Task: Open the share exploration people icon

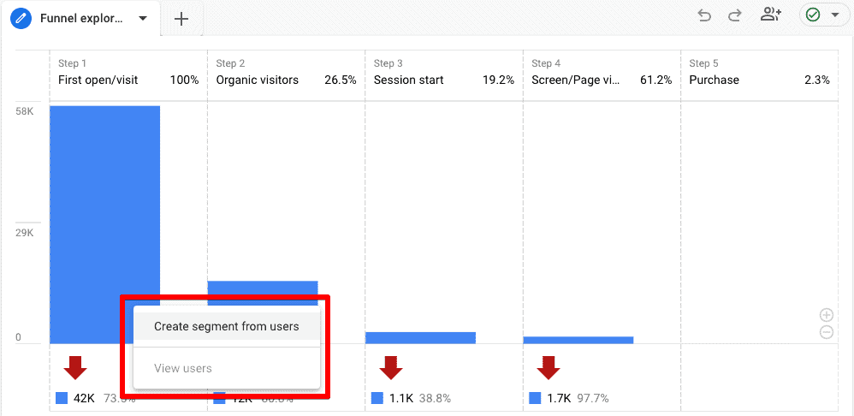Action: (770, 15)
